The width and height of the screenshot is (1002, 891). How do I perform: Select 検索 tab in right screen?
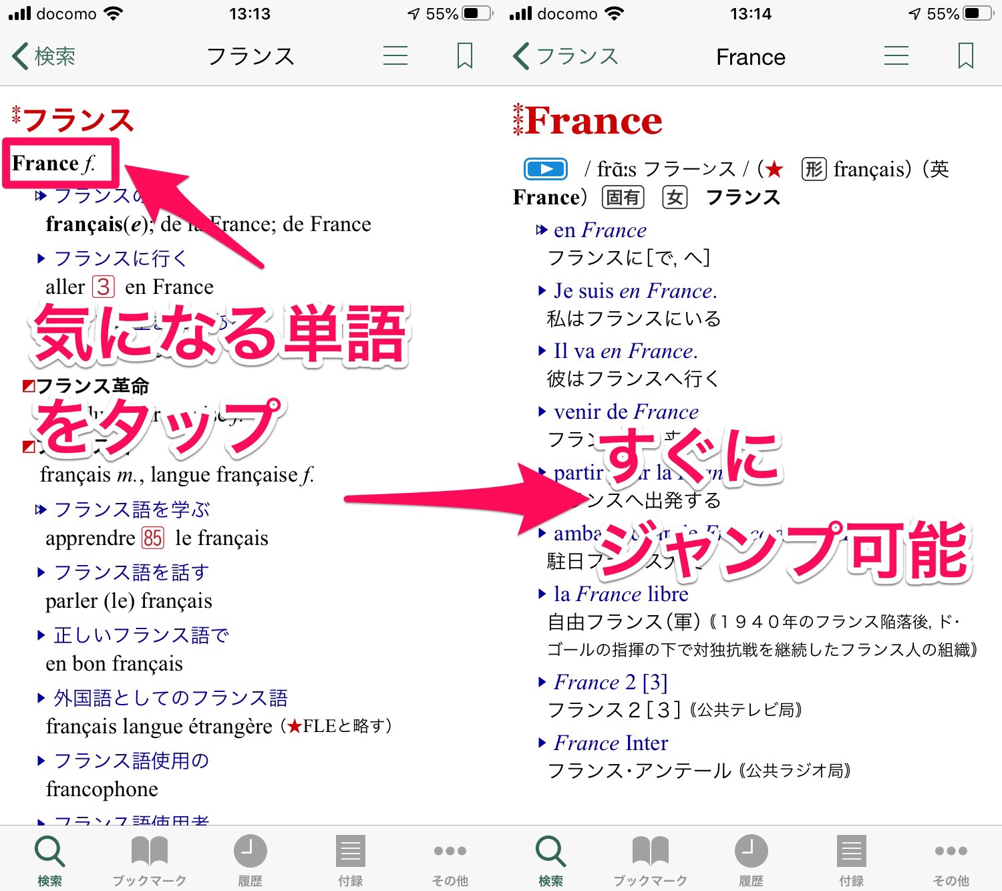click(x=550, y=860)
